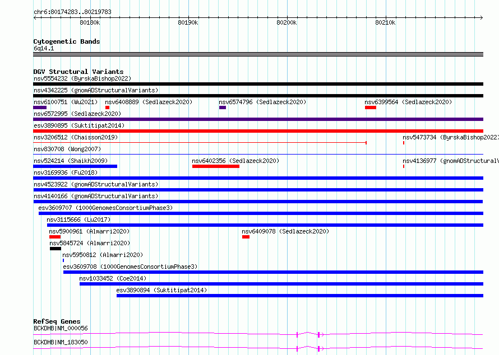Screen dimensions: 499x355
Task: Click the nsv6574796 small purple bar
Action: point(223,108)
